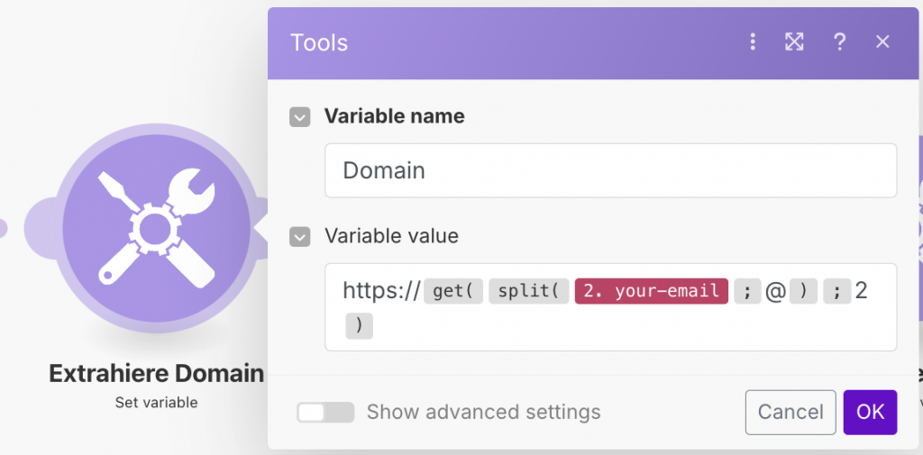Open help with the question mark icon
The height and width of the screenshot is (455, 923).
coord(839,41)
